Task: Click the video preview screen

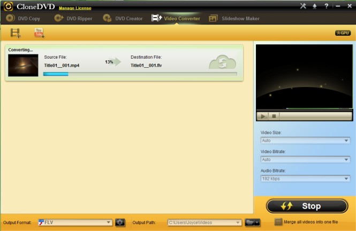Action: click(304, 77)
